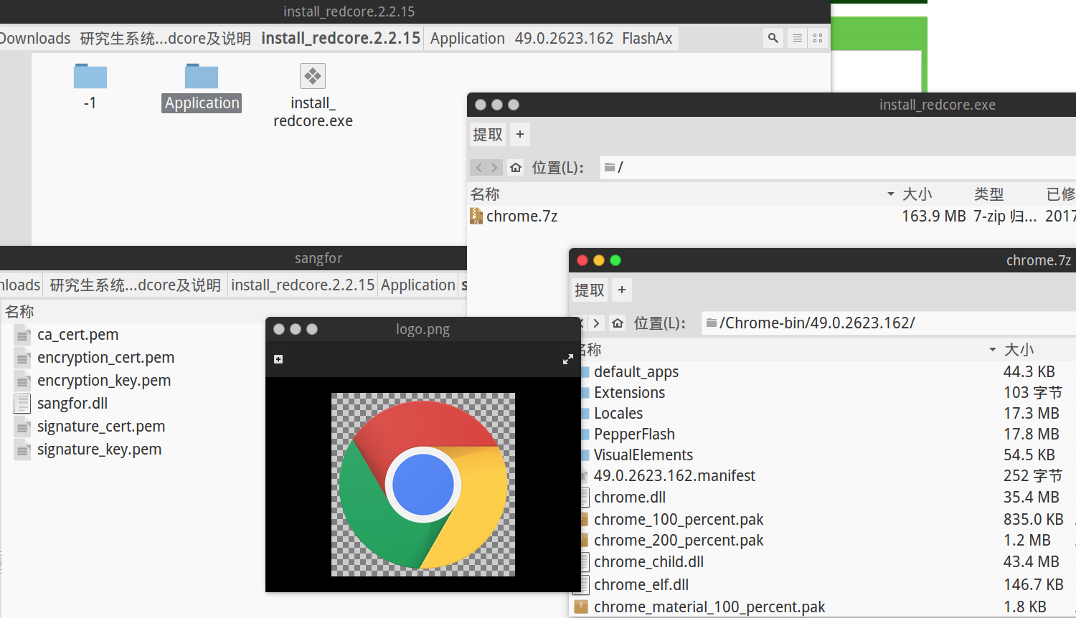Minimize chrome.7z window with yellow button
Image resolution: width=1076 pixels, height=618 pixels.
[599, 260]
